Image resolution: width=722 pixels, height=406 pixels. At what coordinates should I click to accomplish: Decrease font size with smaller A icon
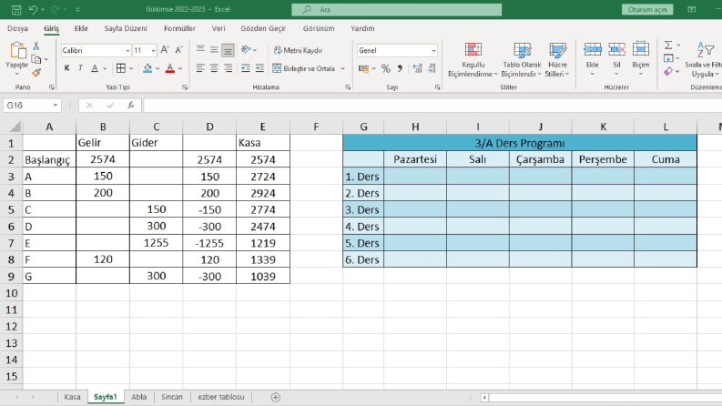179,50
